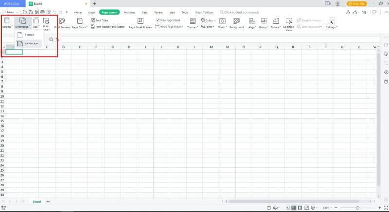Click the find commands search box
Screen dimensions: 389x212
(240, 12)
